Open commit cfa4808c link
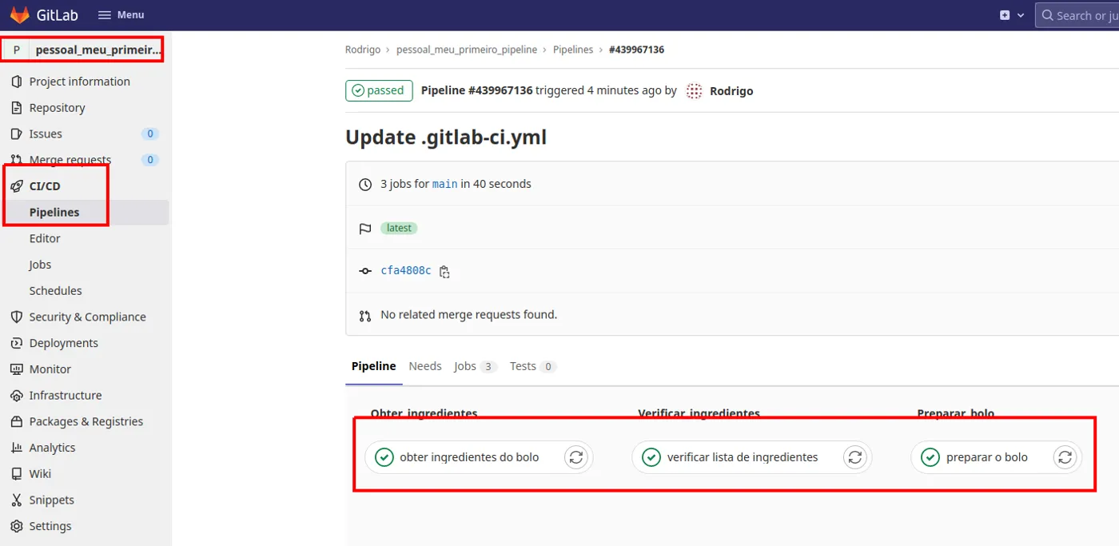The image size is (1119, 546). point(406,271)
